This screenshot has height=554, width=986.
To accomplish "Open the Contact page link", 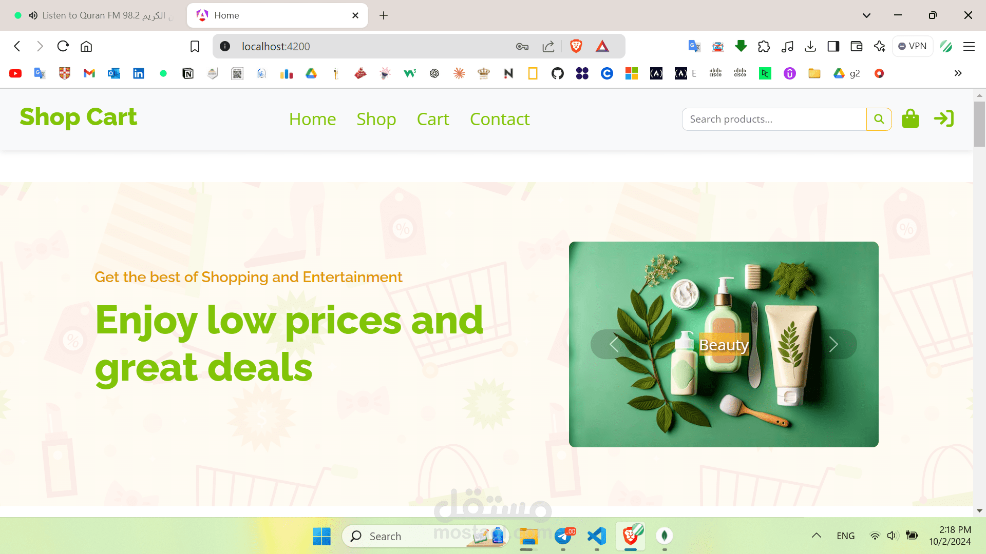I will click(x=499, y=119).
